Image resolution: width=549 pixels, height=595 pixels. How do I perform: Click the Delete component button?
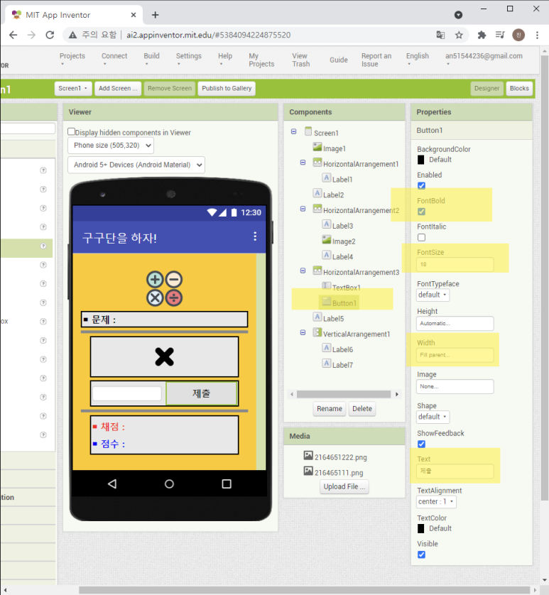coord(362,409)
